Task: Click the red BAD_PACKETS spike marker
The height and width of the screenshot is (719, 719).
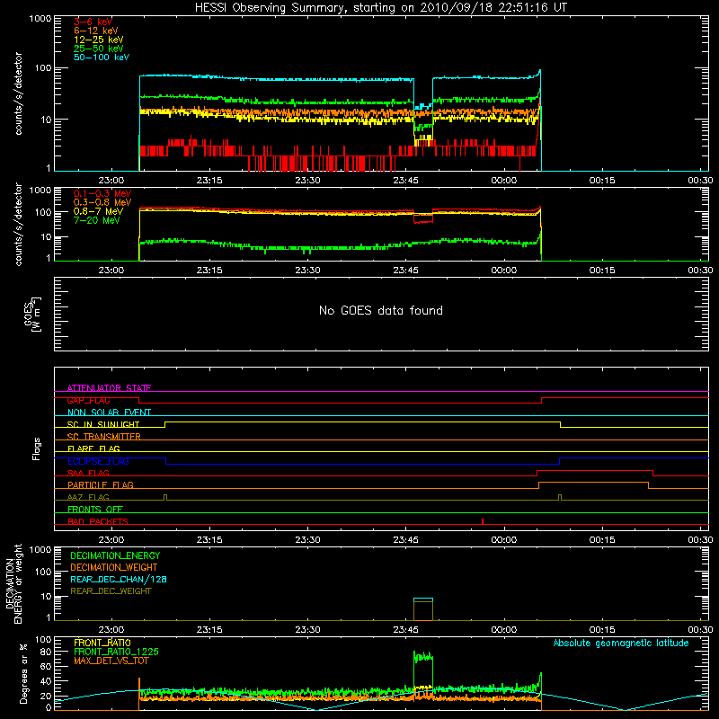Action: click(483, 521)
